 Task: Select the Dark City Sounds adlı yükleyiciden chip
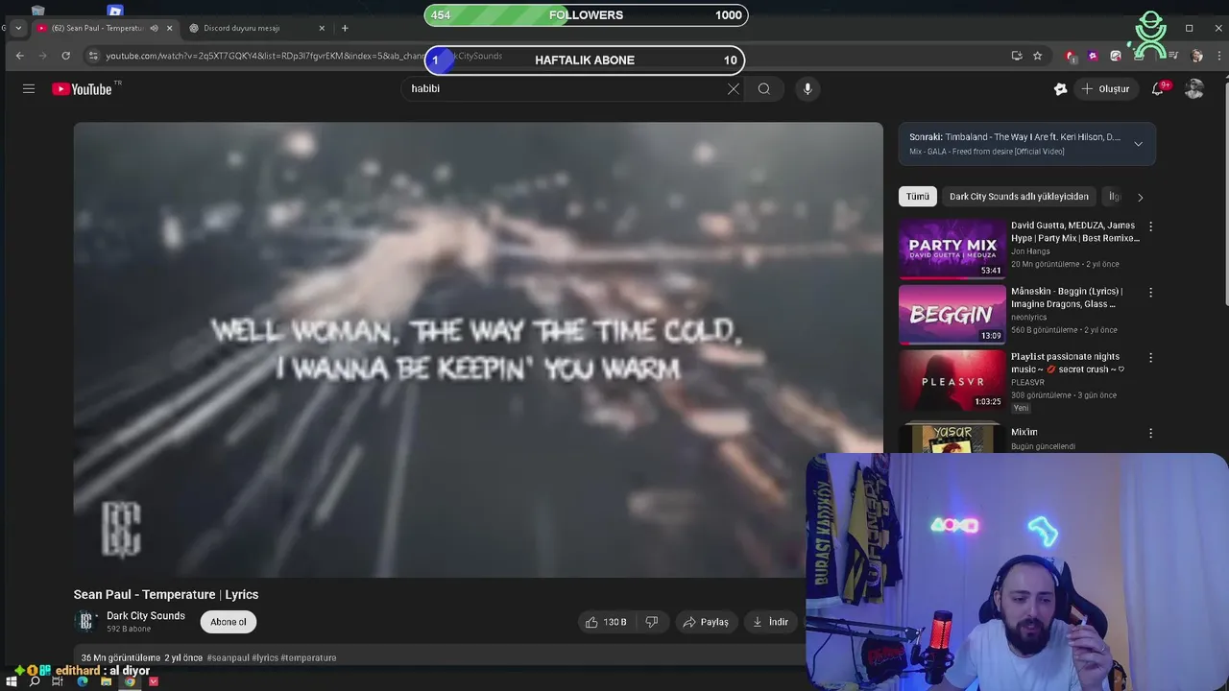[x=1019, y=196]
